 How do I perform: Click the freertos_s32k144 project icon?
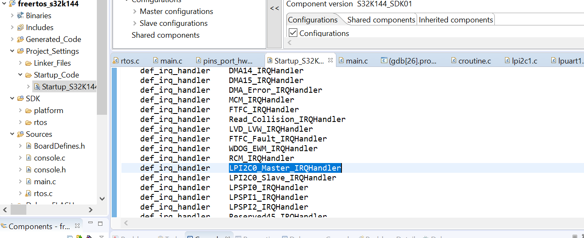pos(12,4)
